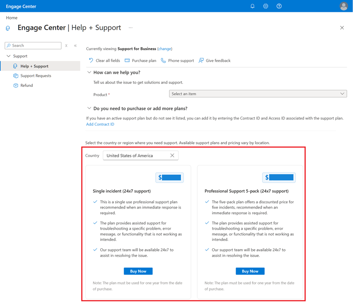The width and height of the screenshot is (353, 303).
Task: Open the settings gear icon
Action: point(266,6)
